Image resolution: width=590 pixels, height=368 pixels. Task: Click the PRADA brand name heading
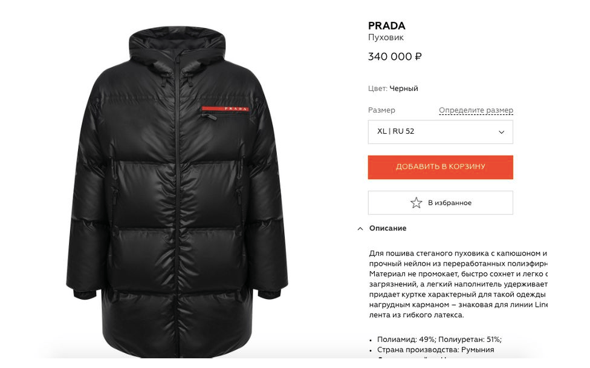pyautogui.click(x=386, y=25)
